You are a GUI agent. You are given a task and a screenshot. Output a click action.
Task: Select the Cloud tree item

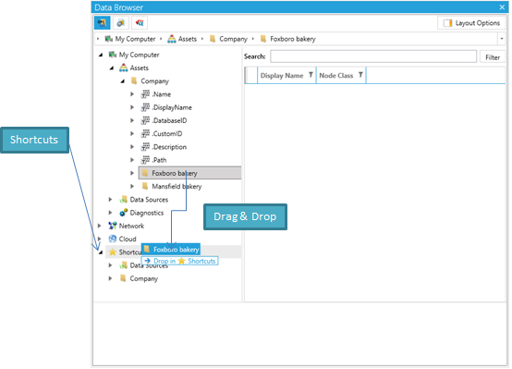pos(128,239)
